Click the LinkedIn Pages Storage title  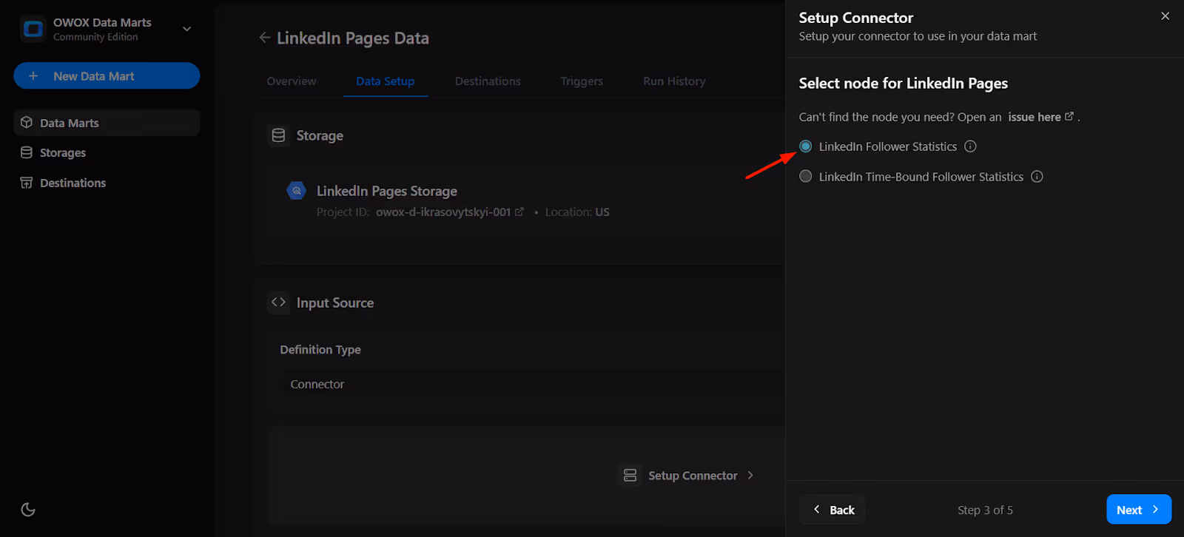pos(387,191)
